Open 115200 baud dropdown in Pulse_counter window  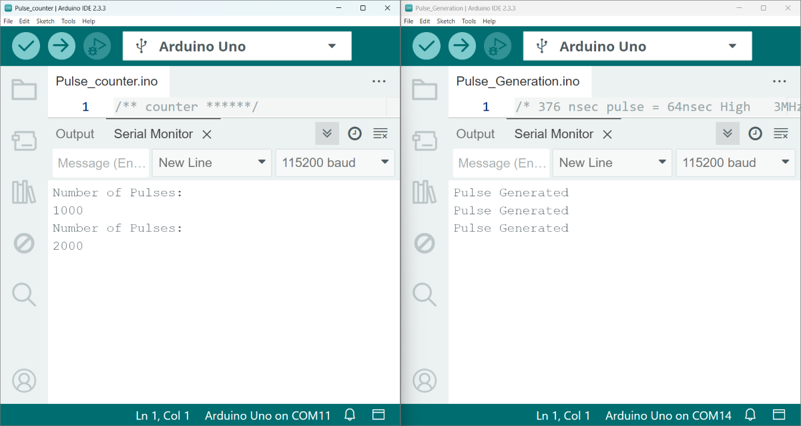(x=335, y=163)
